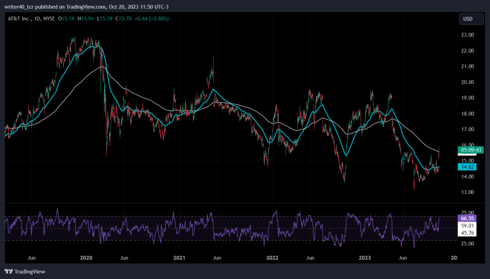490x279 pixels.
Task: Click the 75.00 RSI axis label
Action: pyautogui.click(x=468, y=213)
